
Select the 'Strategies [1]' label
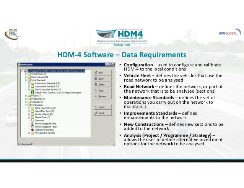point(37,102)
